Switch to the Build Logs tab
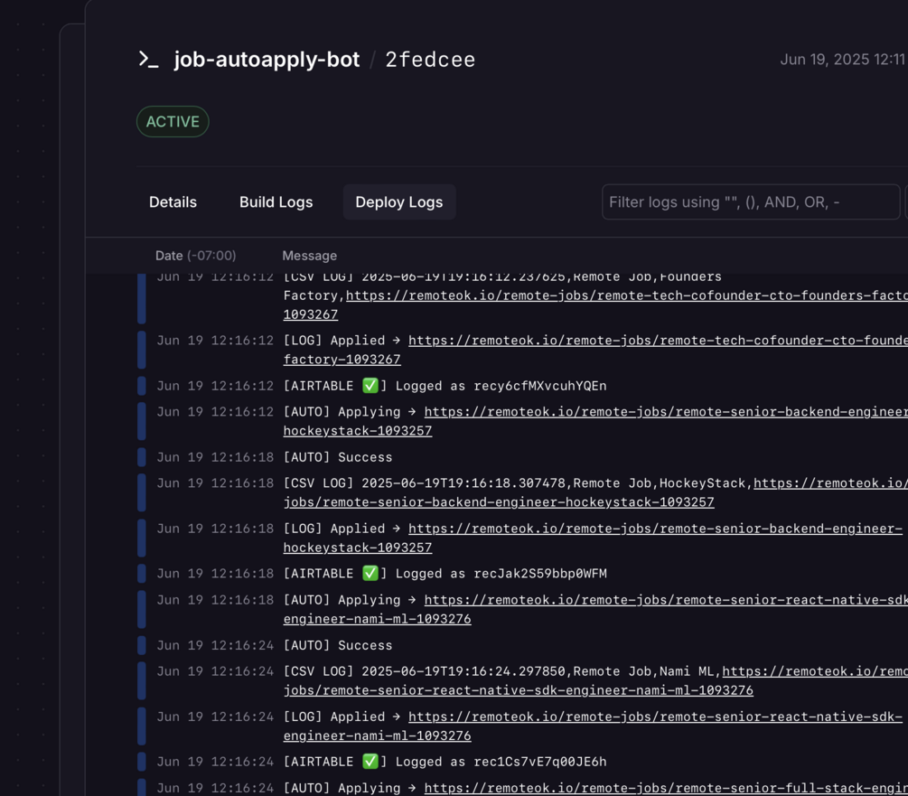Screen dimensions: 908x796 coord(276,202)
